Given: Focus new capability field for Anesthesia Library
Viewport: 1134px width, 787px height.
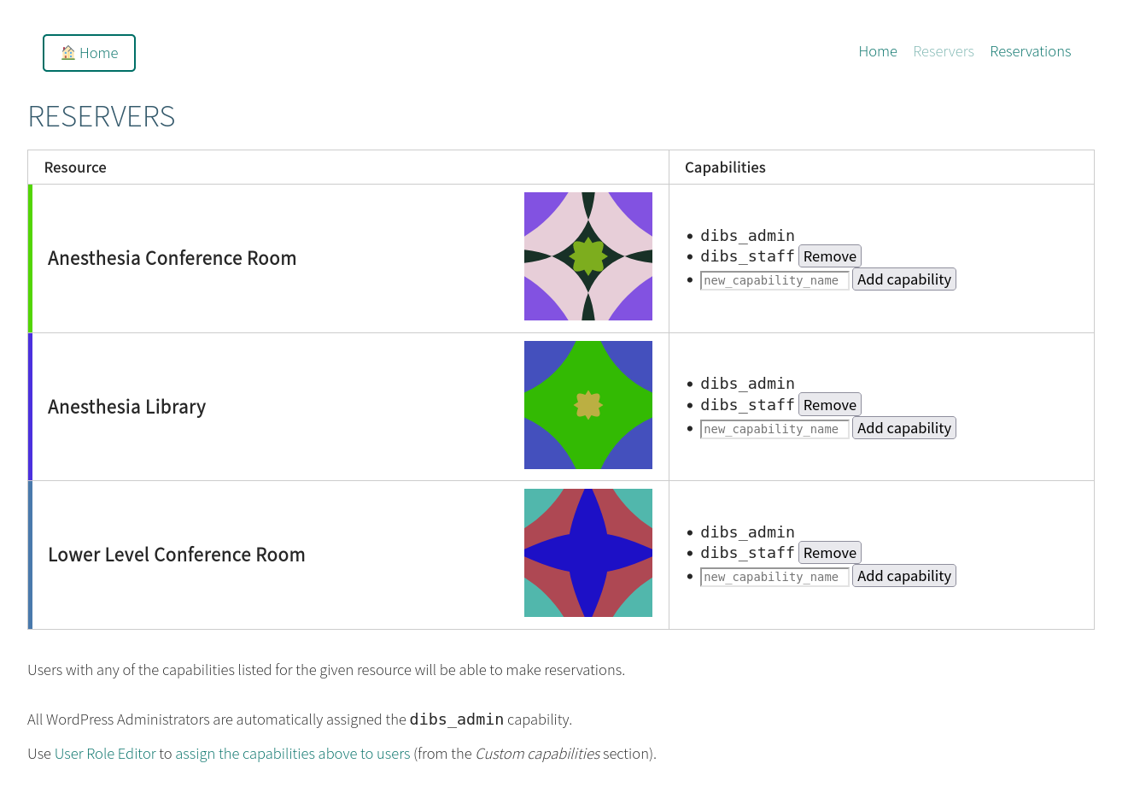Looking at the screenshot, I should click(775, 429).
